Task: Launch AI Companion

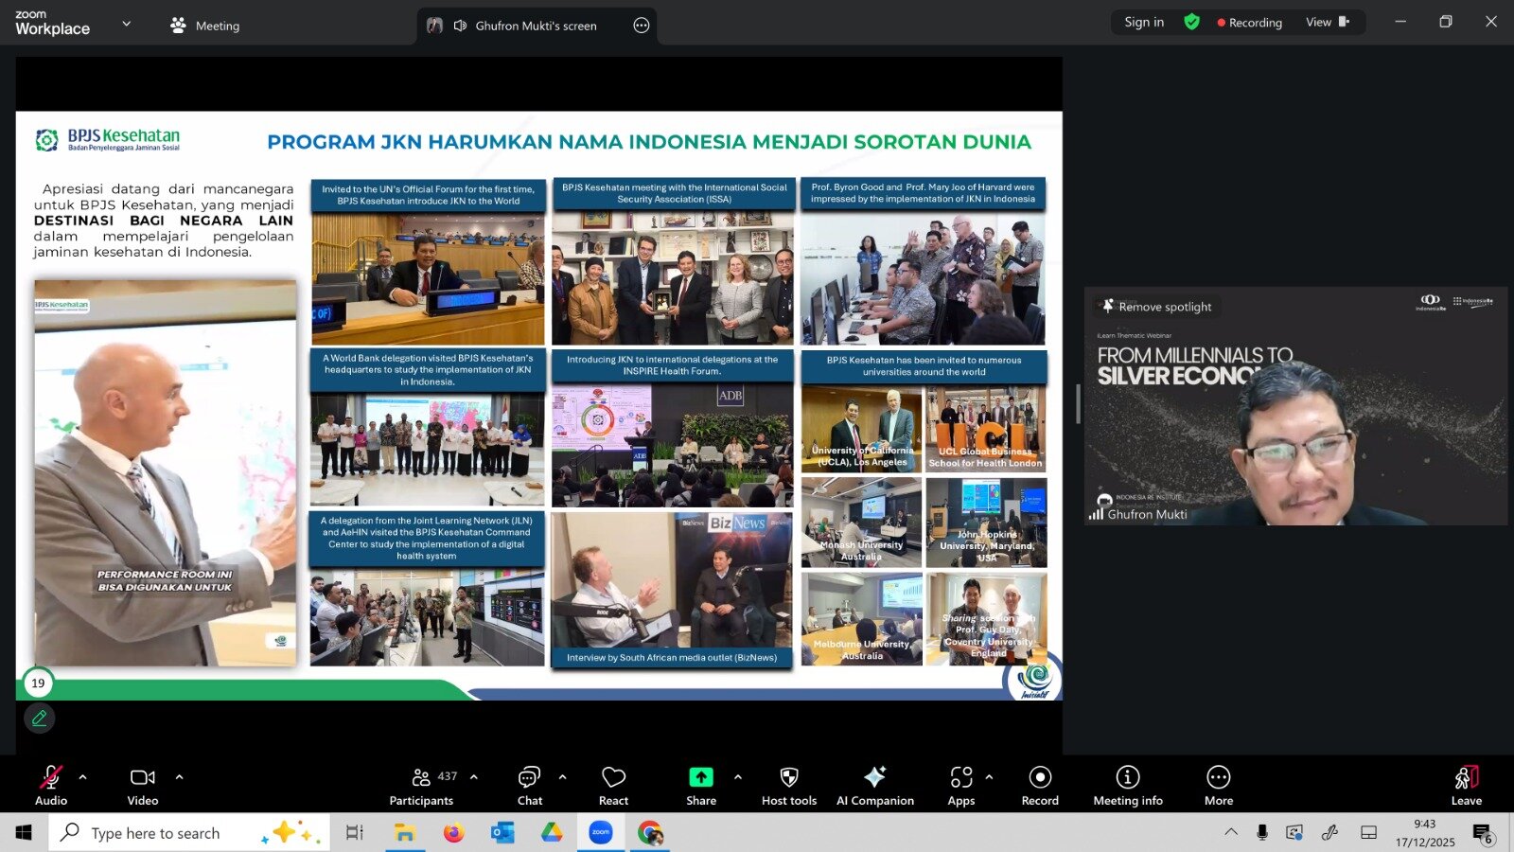Action: click(x=875, y=777)
